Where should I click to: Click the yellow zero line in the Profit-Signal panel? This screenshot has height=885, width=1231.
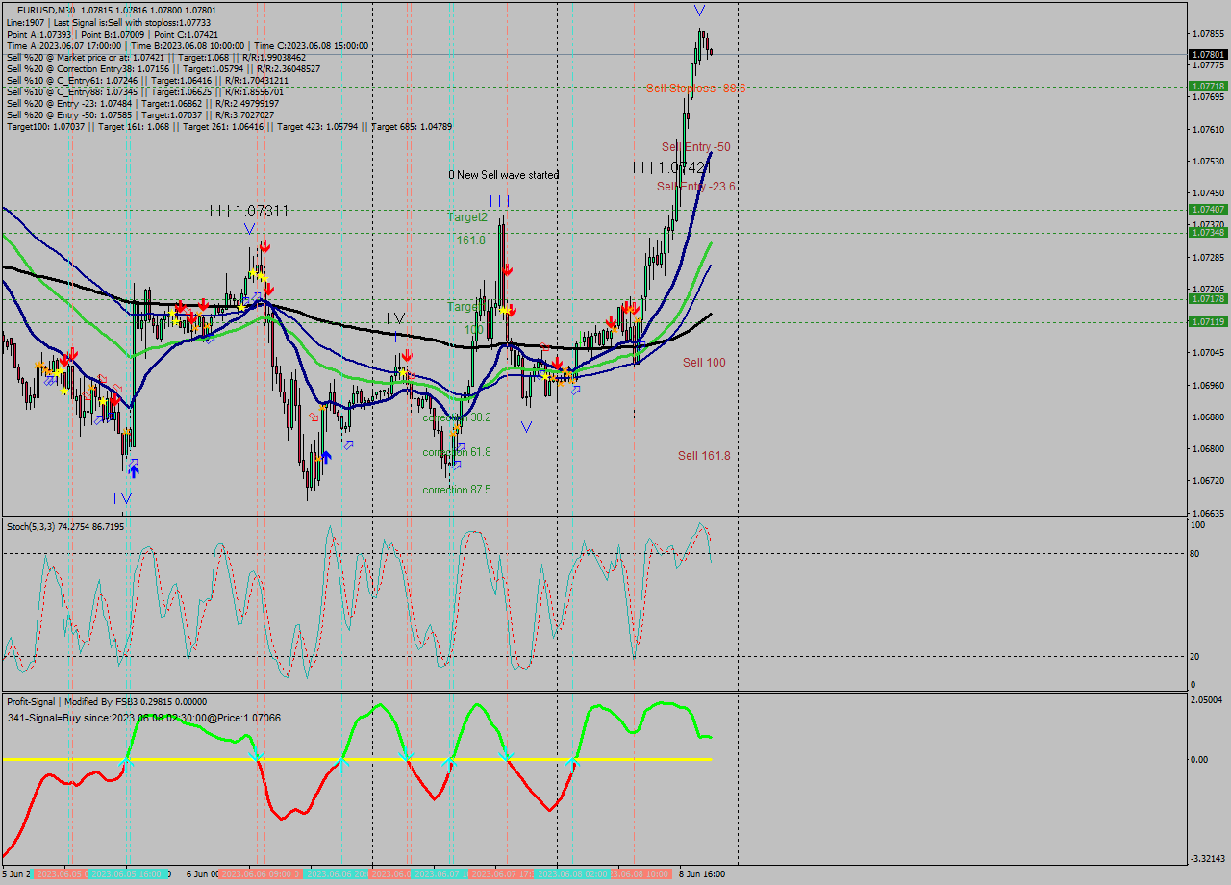point(289,759)
